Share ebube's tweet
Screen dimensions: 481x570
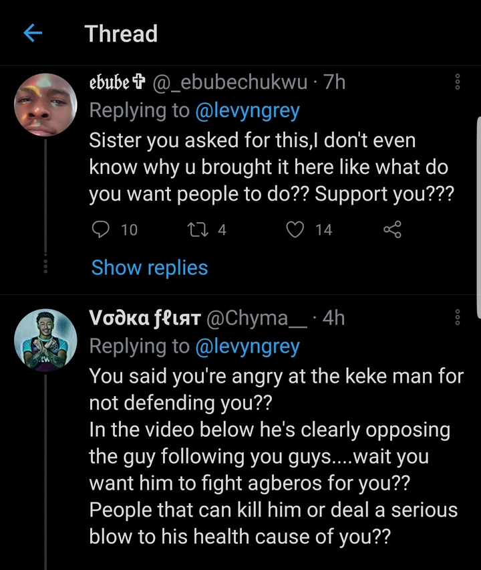point(392,230)
